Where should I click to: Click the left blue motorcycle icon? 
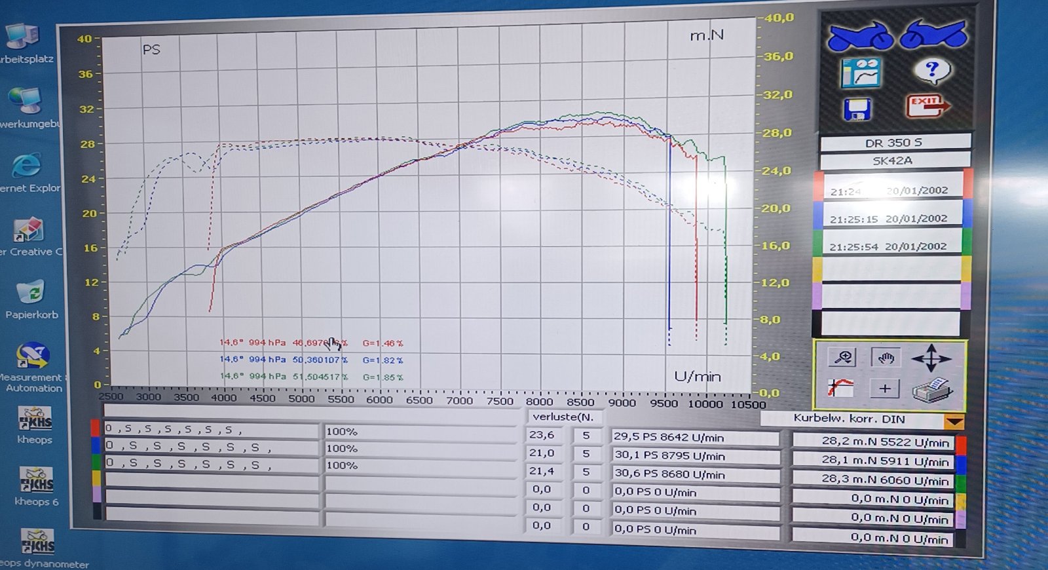(860, 36)
